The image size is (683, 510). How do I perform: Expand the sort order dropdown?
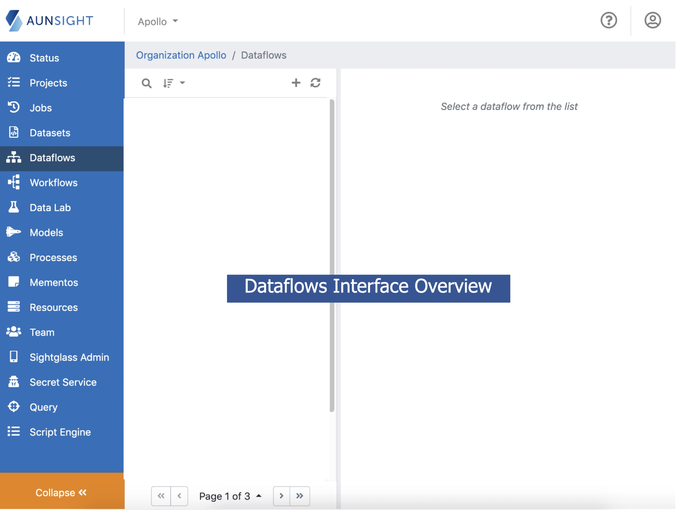173,83
